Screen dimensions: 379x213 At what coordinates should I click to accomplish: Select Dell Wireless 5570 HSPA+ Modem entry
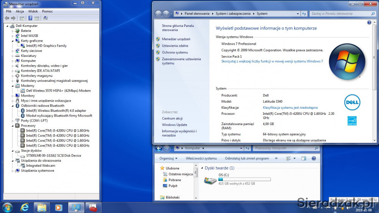point(58,91)
